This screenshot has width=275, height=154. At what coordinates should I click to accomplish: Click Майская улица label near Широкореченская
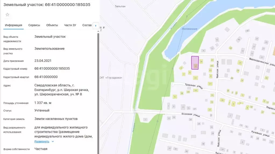(x=217, y=69)
